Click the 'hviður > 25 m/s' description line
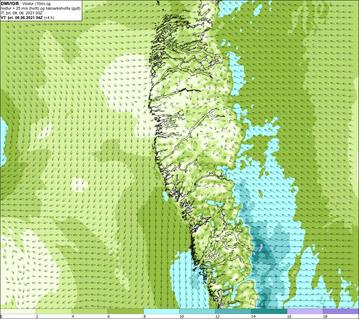The height and width of the screenshot is (319, 359). (41, 9)
